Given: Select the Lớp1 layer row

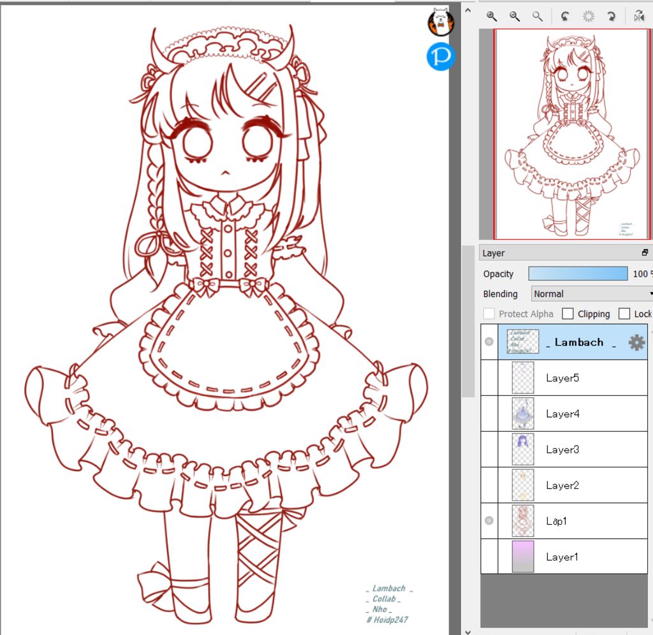Looking at the screenshot, I should click(x=573, y=521).
